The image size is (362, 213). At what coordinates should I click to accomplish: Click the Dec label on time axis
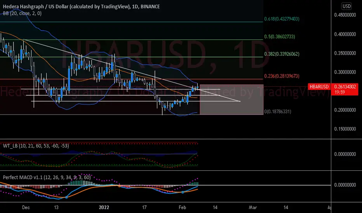(26, 208)
